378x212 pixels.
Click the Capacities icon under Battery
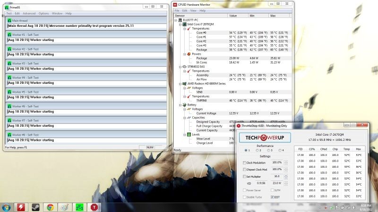tap(189, 118)
